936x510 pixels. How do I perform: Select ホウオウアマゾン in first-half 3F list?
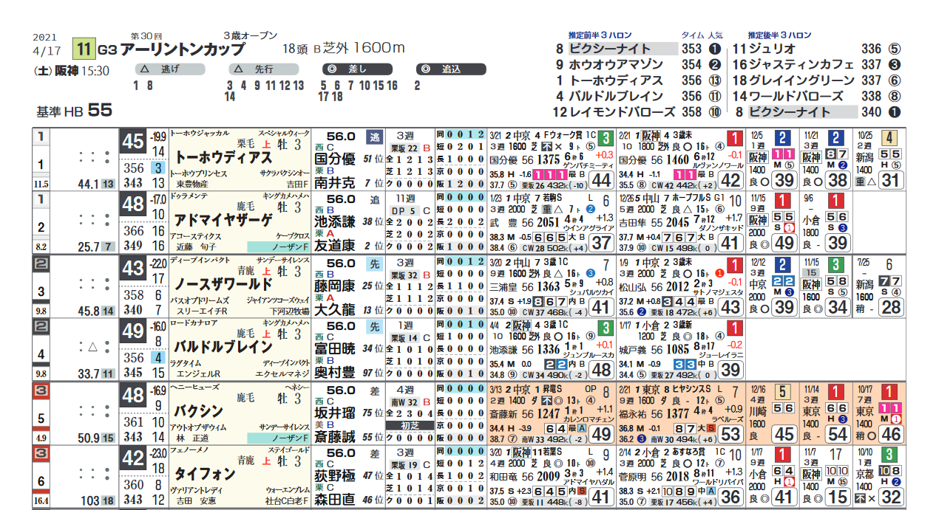click(x=616, y=64)
